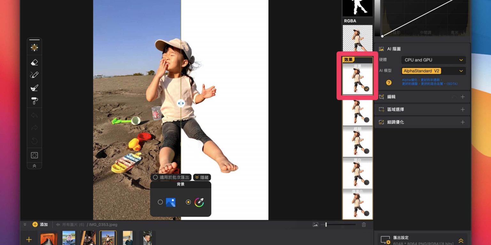Viewport: 491px width, 245px height.
Task: Pick the paint brush tool
Action: coord(34,88)
